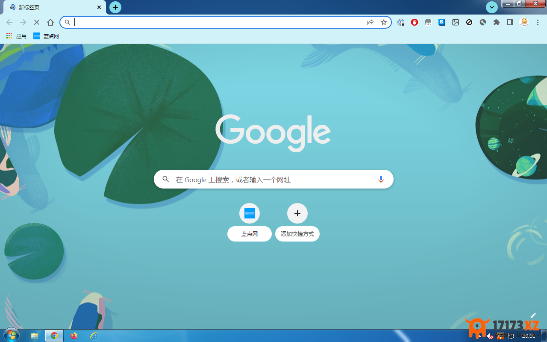Open the gray wrench-circle extension

coord(483,22)
